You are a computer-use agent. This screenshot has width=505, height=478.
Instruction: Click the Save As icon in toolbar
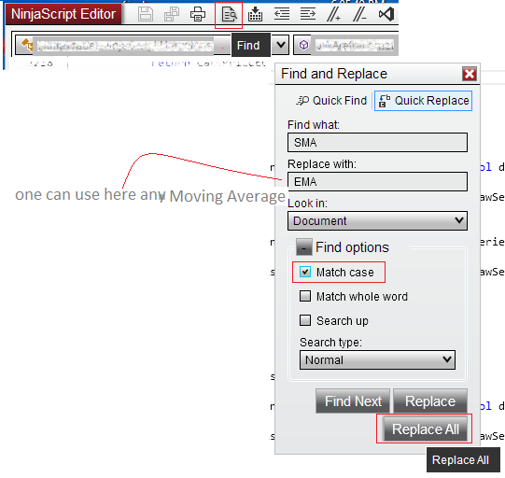[172, 14]
